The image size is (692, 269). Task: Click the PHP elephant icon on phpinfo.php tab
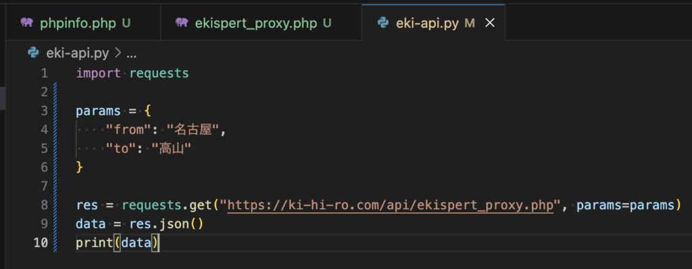26,23
